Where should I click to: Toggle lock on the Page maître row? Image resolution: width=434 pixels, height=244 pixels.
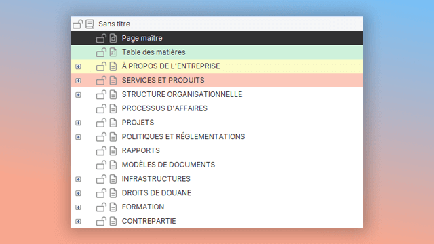pyautogui.click(x=101, y=38)
